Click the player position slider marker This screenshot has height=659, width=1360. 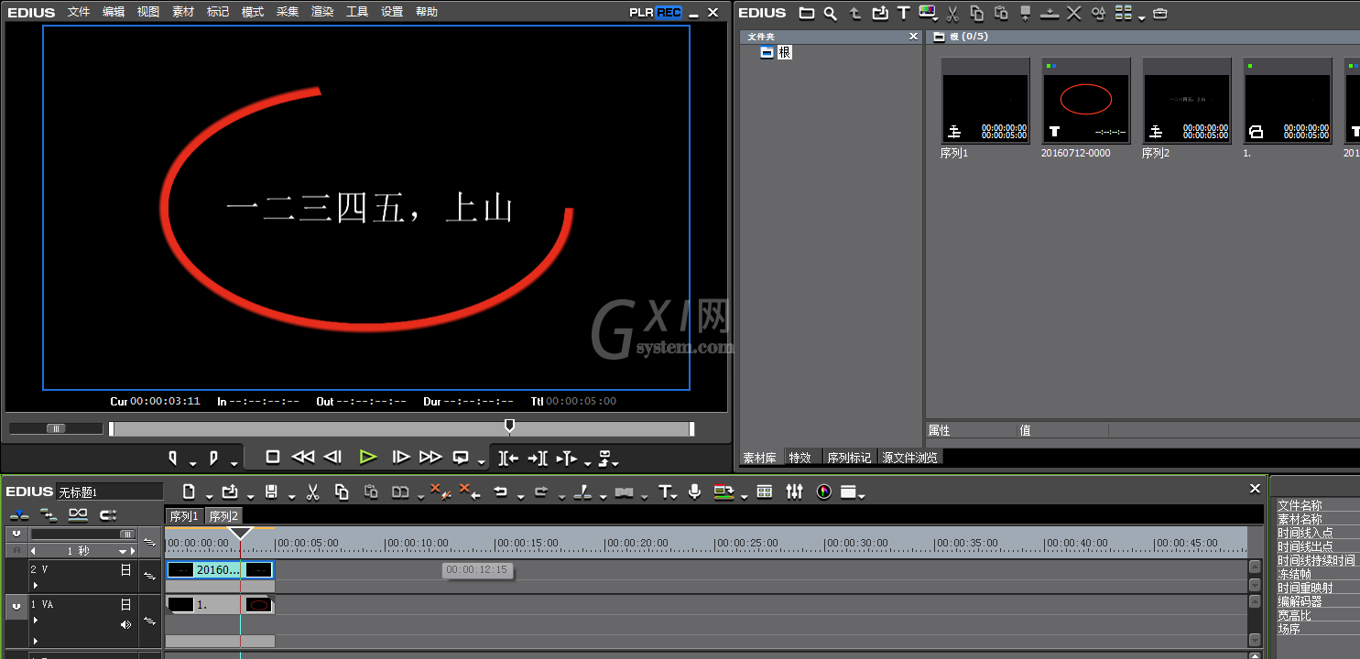(x=509, y=427)
